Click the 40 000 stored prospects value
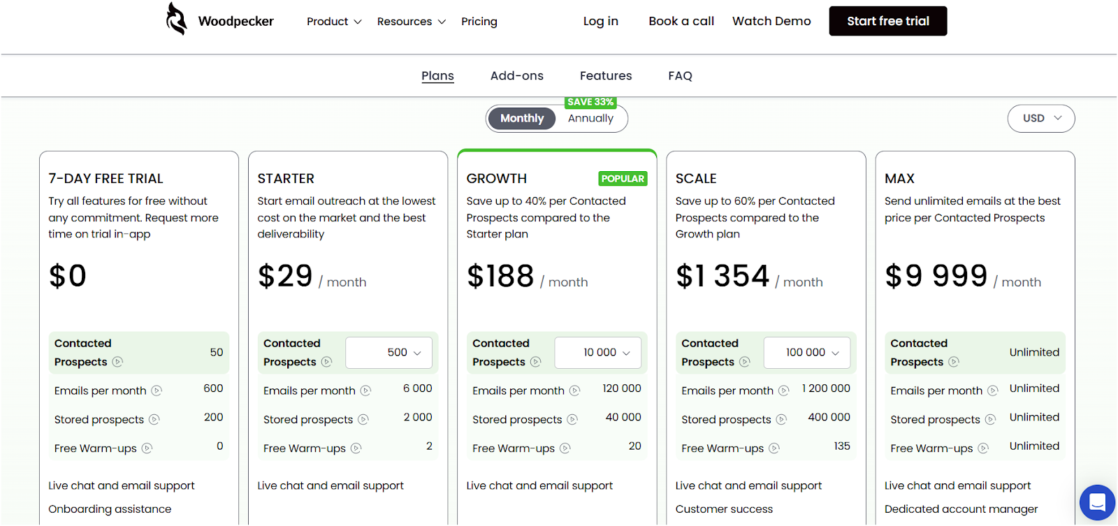Viewport: 1118px width, 526px height. [623, 417]
